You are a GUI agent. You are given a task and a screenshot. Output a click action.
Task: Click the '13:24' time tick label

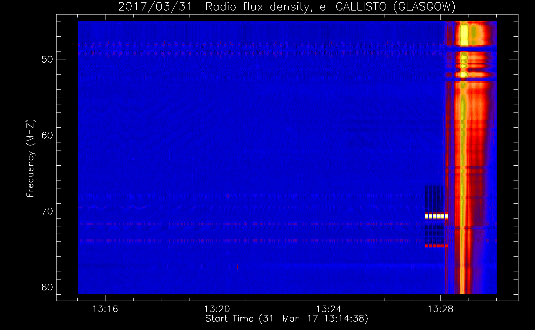pyautogui.click(x=329, y=309)
